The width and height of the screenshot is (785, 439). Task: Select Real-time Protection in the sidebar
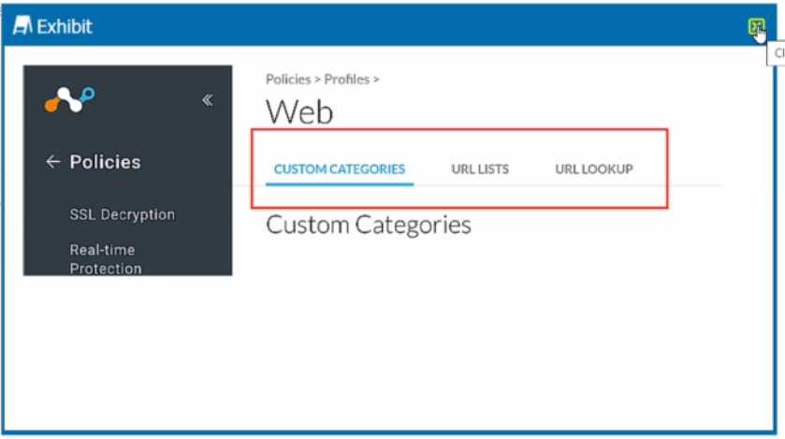coord(105,259)
